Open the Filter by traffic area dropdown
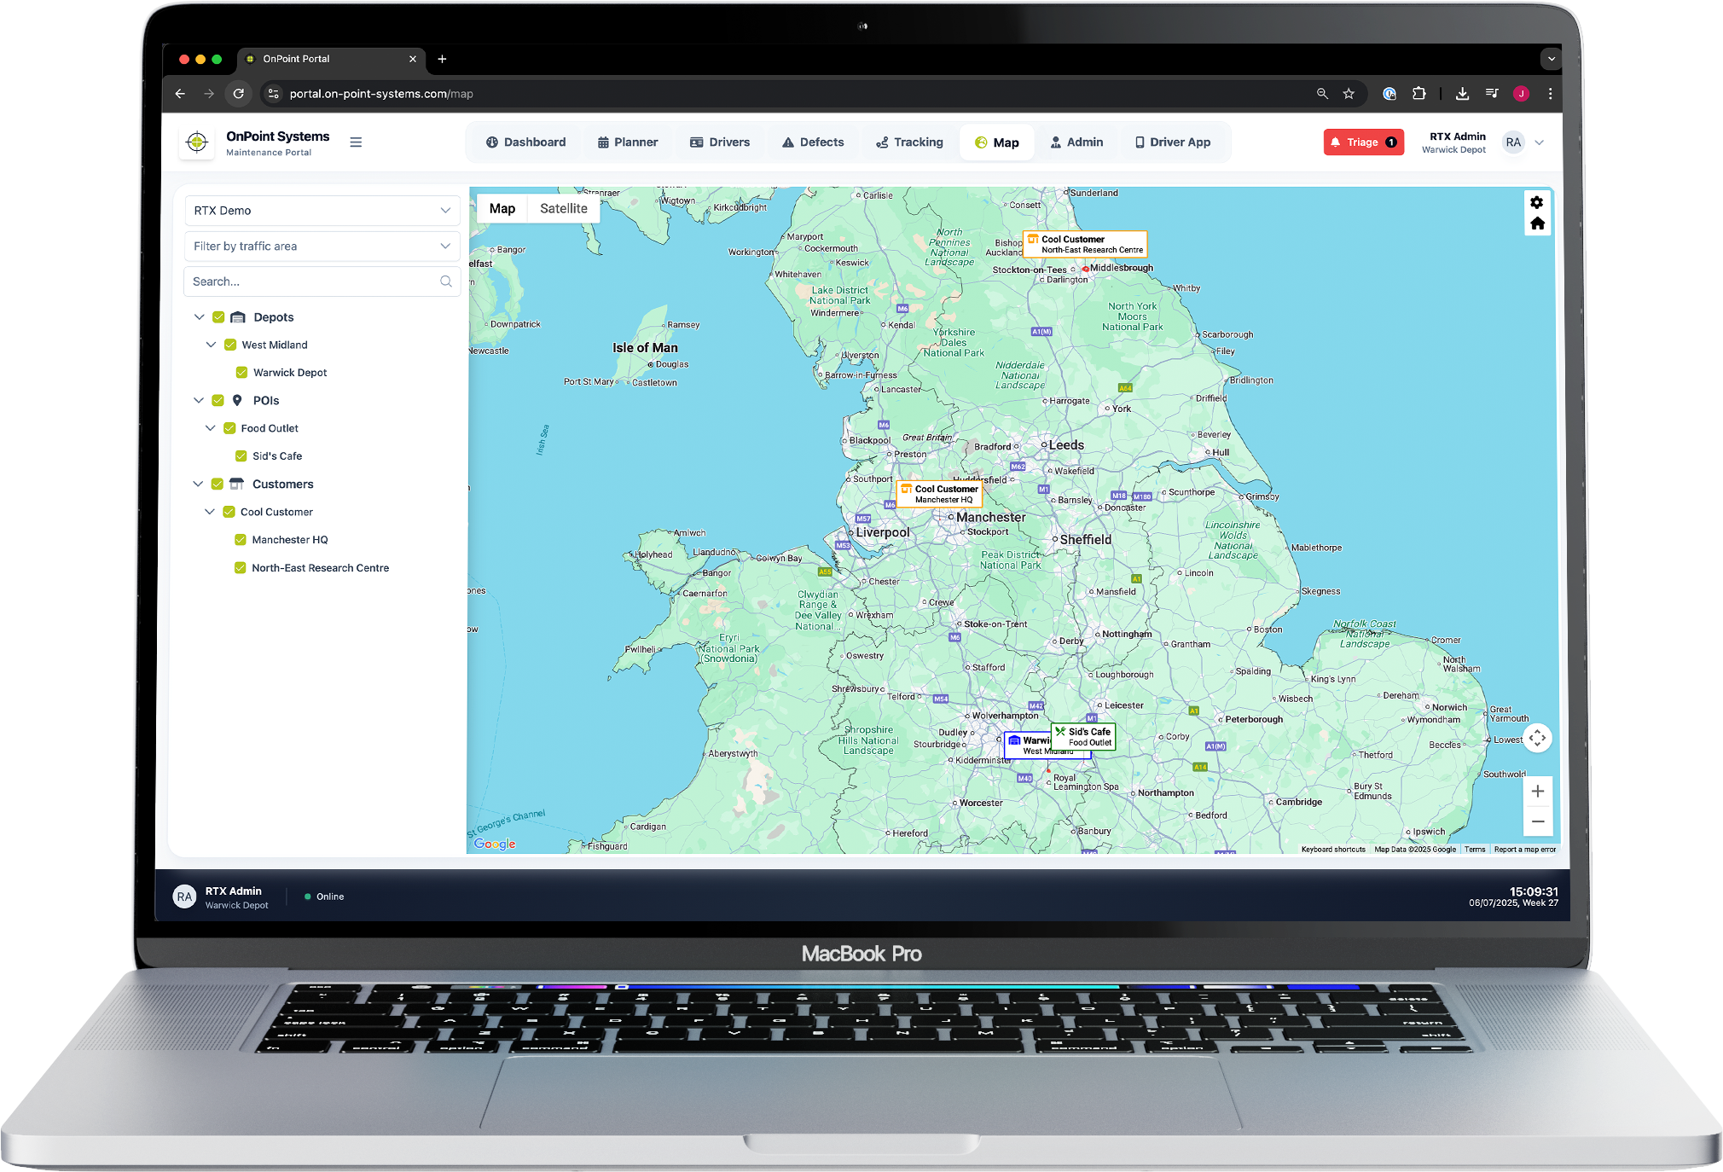Image resolution: width=1723 pixels, height=1172 pixels. [x=322, y=247]
